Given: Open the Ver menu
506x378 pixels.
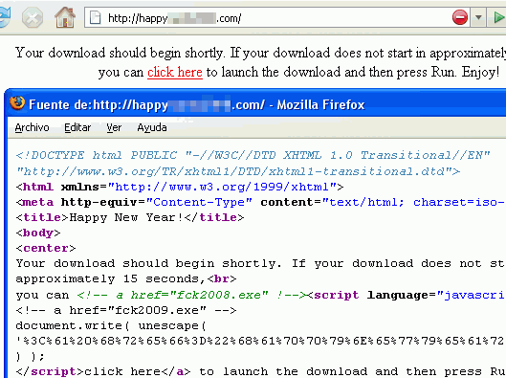Looking at the screenshot, I should 114,128.
